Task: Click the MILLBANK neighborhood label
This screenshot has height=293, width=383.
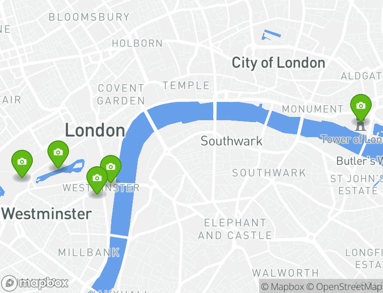Action: click(89, 253)
